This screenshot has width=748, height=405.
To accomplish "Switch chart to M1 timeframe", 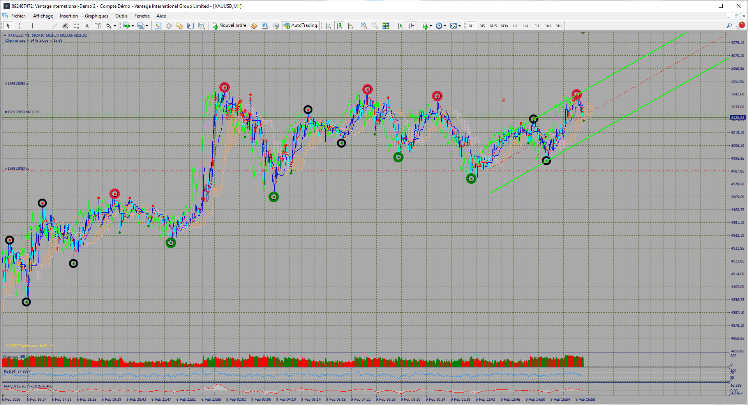I will pyautogui.click(x=471, y=26).
